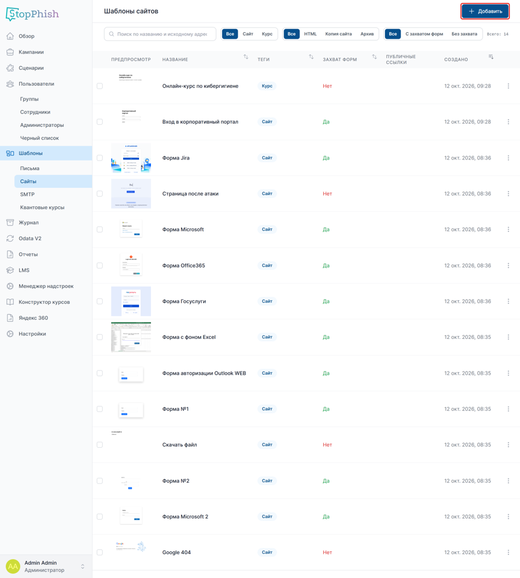Viewport: 520px width, 578px height.
Task: Click the Менеджер надстроек icon
Action: [10, 285]
